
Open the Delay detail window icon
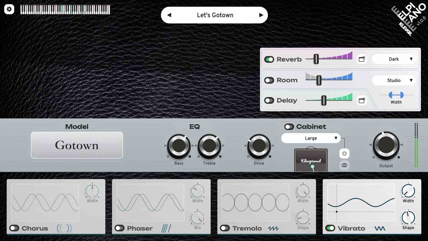(x=362, y=101)
